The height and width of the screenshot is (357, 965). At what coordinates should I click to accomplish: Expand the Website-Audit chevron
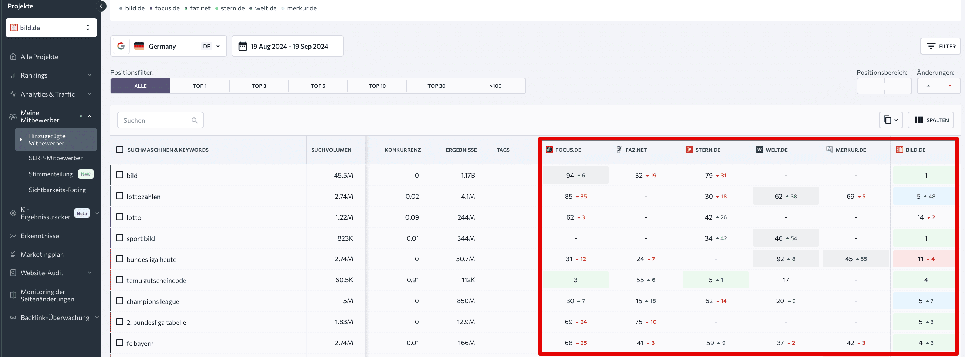(x=90, y=273)
